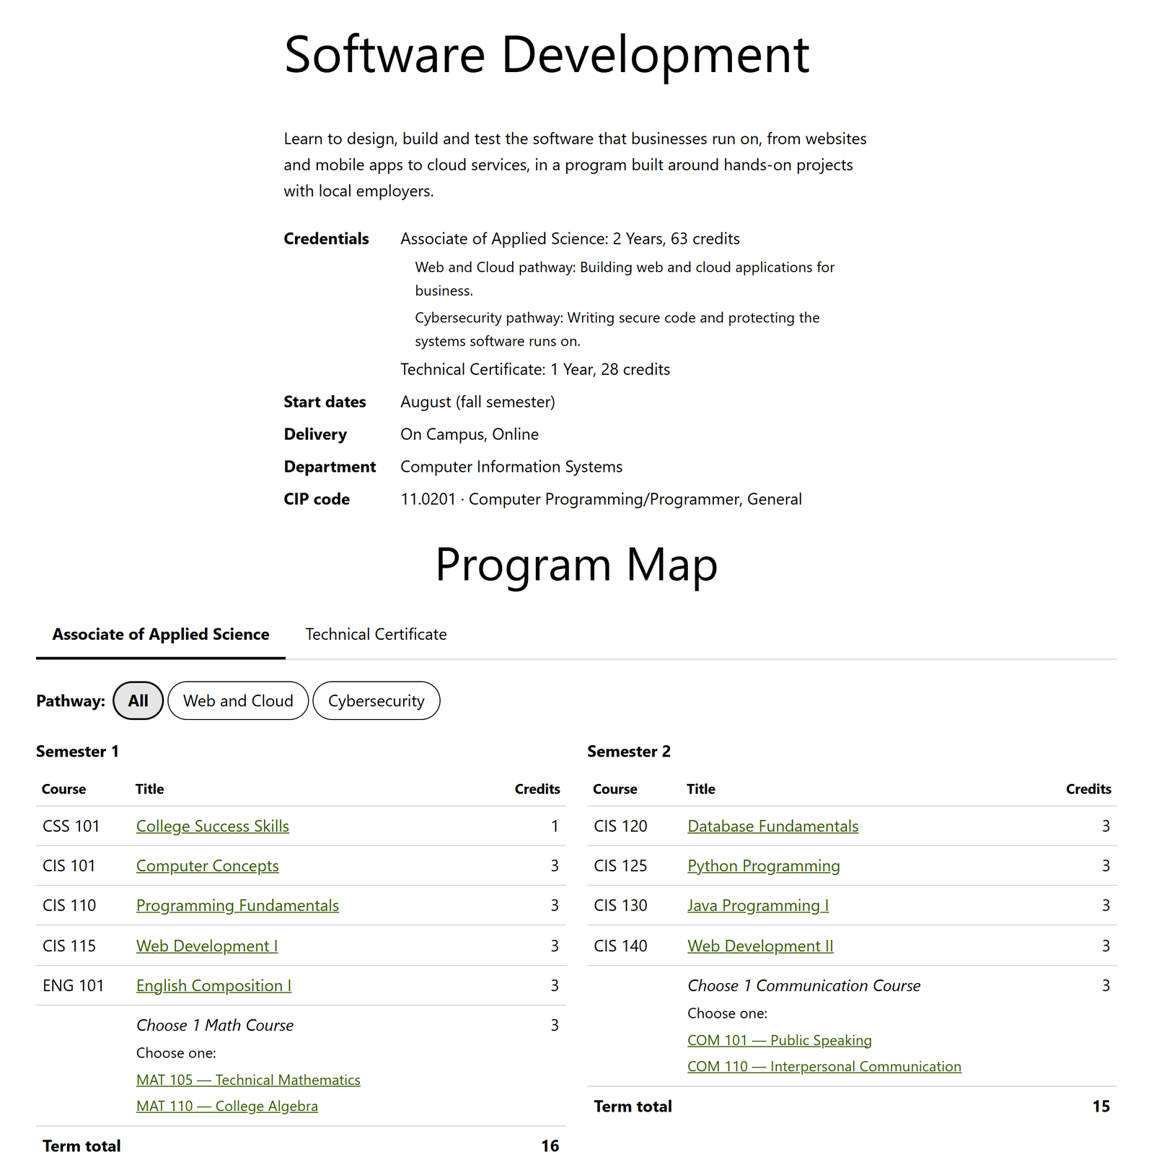This screenshot has width=1154, height=1175.
Task: Open COM 101 — Public Speaking link
Action: [780, 1040]
